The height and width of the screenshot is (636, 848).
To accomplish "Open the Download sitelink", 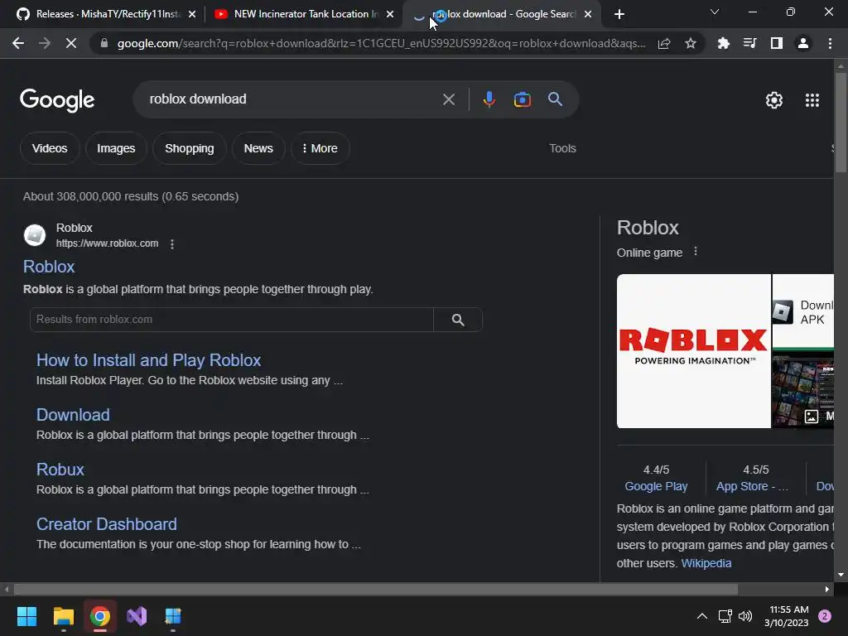I will [x=73, y=415].
